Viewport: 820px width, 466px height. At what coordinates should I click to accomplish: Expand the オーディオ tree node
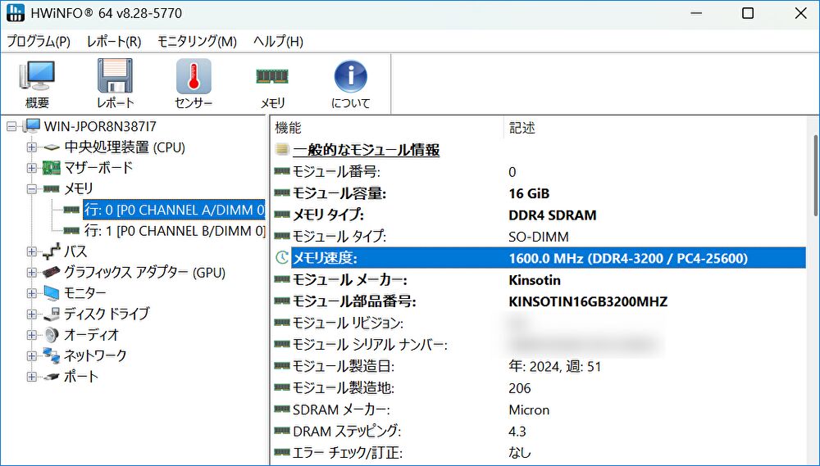click(x=32, y=335)
